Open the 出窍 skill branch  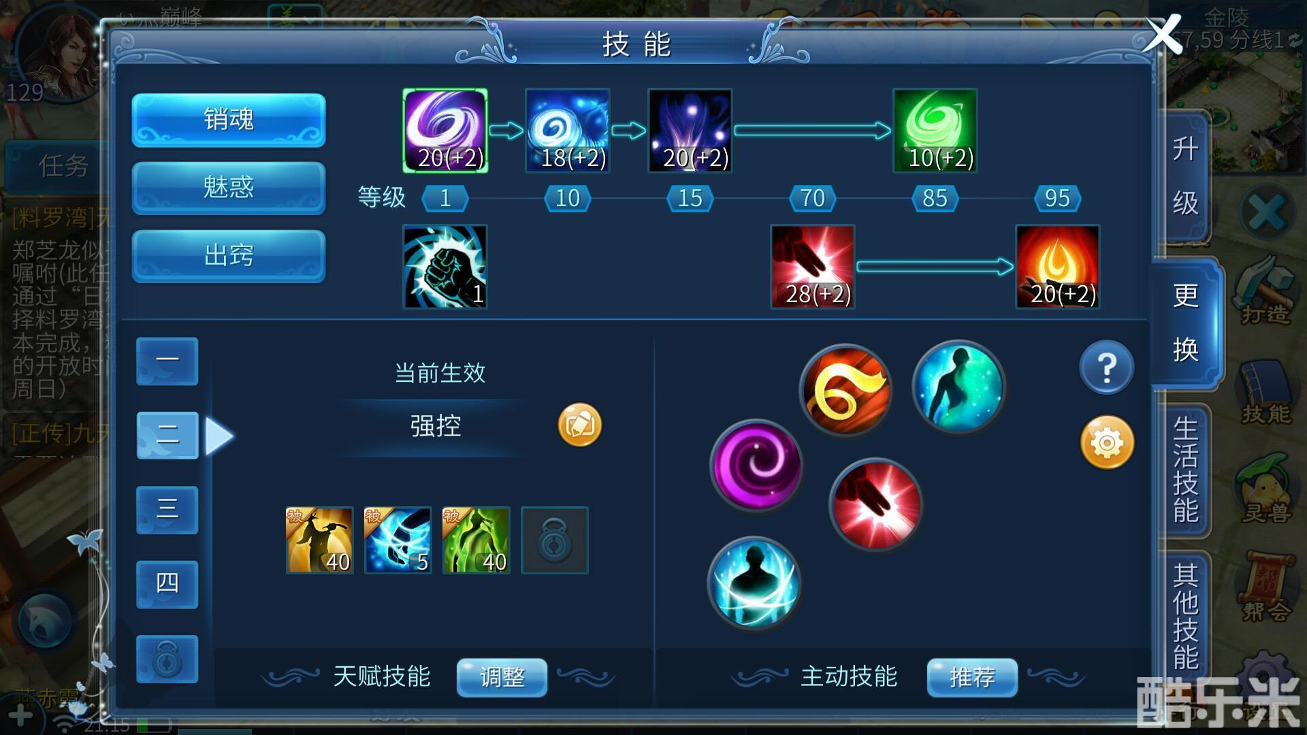point(229,256)
